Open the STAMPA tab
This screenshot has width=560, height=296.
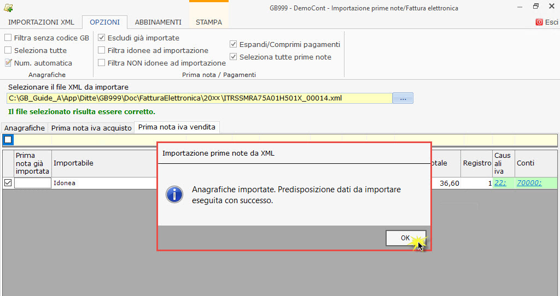[x=209, y=22]
